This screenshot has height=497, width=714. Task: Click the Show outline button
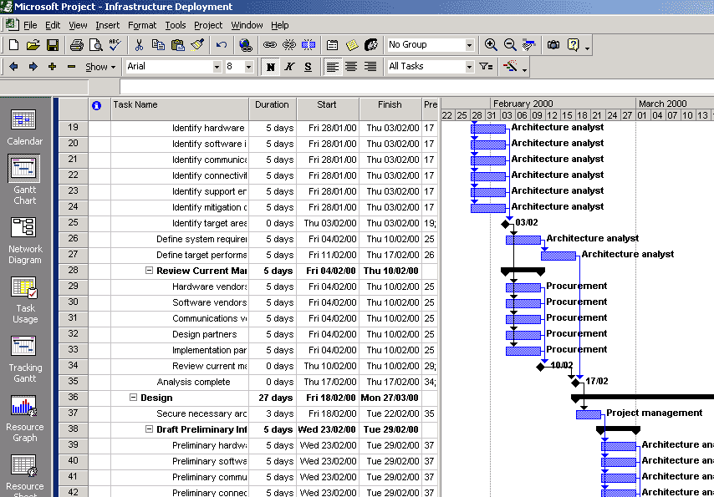pyautogui.click(x=100, y=67)
